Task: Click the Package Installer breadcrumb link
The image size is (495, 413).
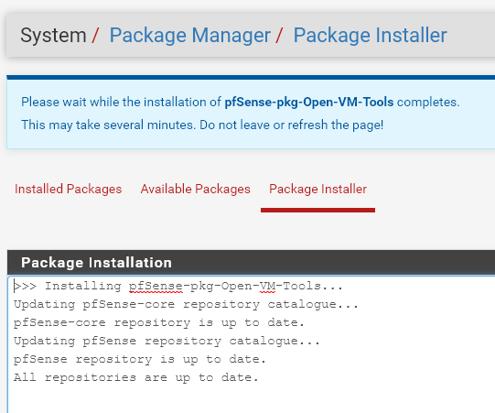Action: (370, 35)
